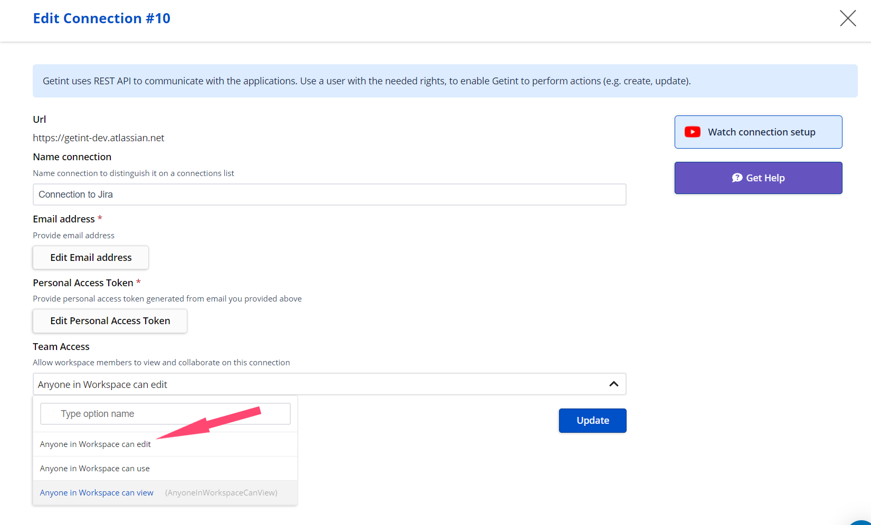Open the chat widget in the bottom-right corner
Viewport: 871px width, 525px height.
[x=861, y=520]
